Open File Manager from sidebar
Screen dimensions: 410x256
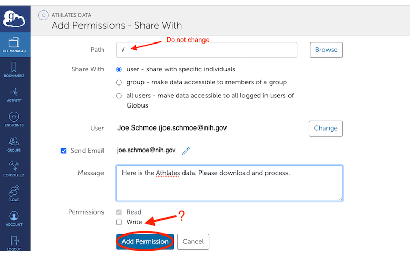14,45
